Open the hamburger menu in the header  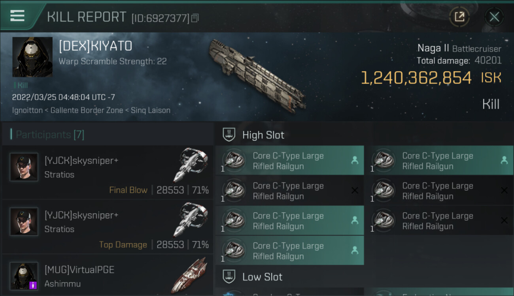17,16
